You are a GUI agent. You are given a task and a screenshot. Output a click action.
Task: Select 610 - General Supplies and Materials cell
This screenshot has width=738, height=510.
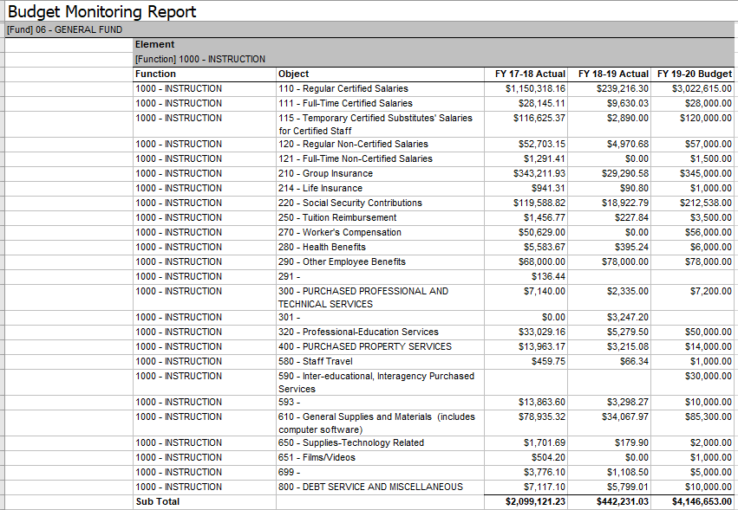click(381, 423)
